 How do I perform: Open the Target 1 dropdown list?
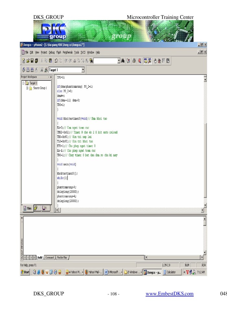click(83, 70)
